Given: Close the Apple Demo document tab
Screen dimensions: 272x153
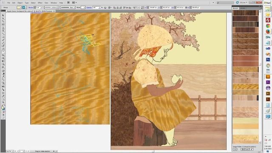Looking at the screenshot, I should click(54, 11).
